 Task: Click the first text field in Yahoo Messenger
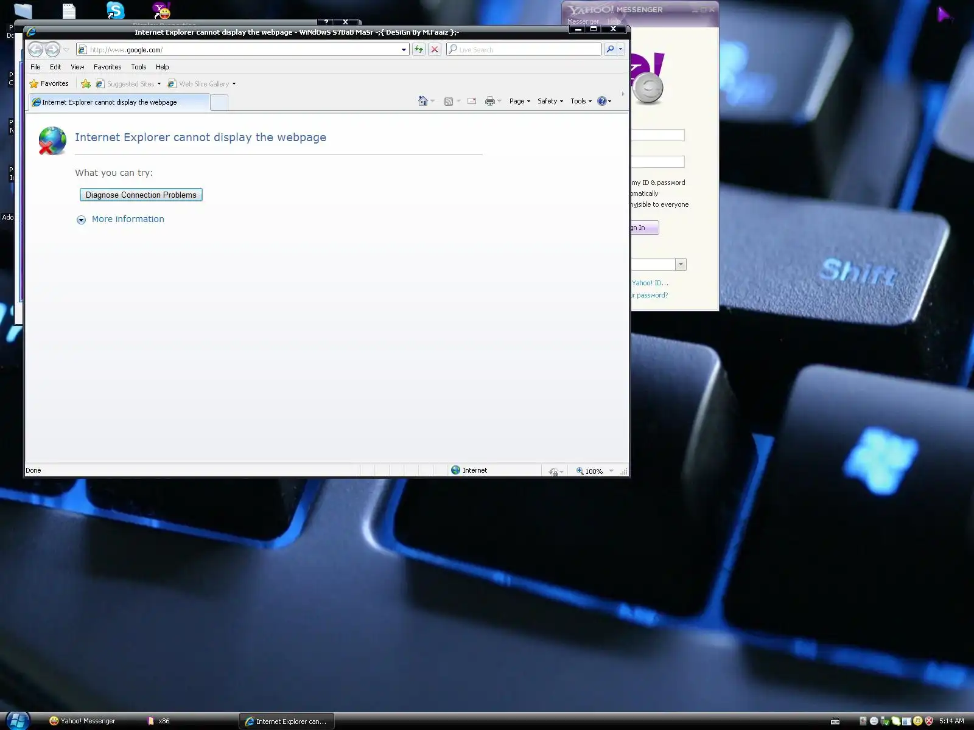[x=657, y=135]
